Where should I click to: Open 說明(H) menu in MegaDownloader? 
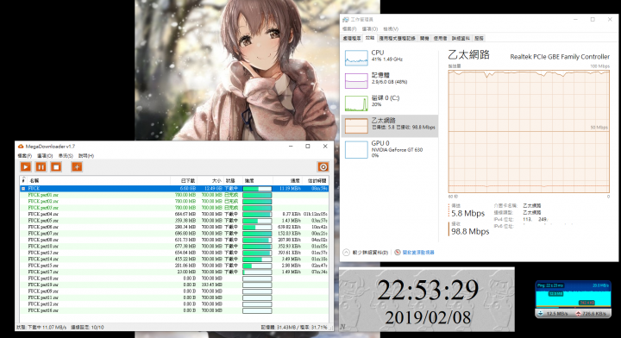(86, 155)
